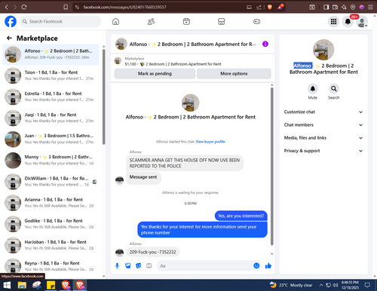Image resolution: width=377 pixels, height=291 pixels.
Task: Go to the Home feed icon
Action: tap(115, 22)
